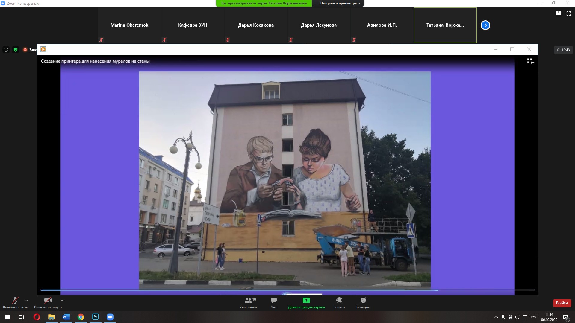
Task: Switch to Photoshop on the taskbar
Action: [96, 317]
